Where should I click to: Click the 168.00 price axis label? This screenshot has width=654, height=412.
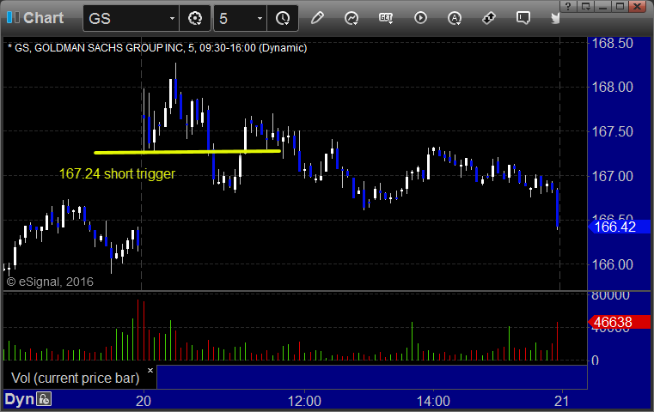[612, 87]
